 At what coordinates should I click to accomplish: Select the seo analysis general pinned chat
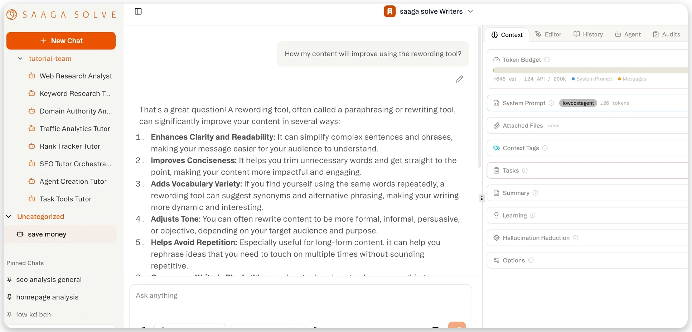click(x=48, y=279)
